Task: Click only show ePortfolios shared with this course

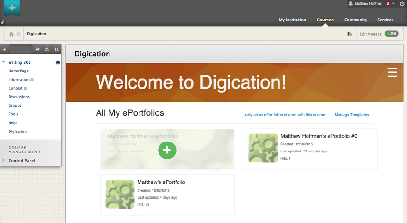Action: [285, 115]
